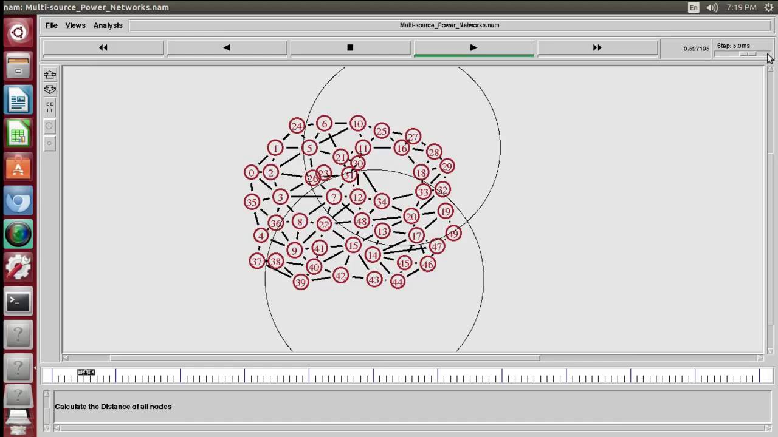Open the Analysis menu
Viewport: 778px width, 437px height.
[108, 25]
